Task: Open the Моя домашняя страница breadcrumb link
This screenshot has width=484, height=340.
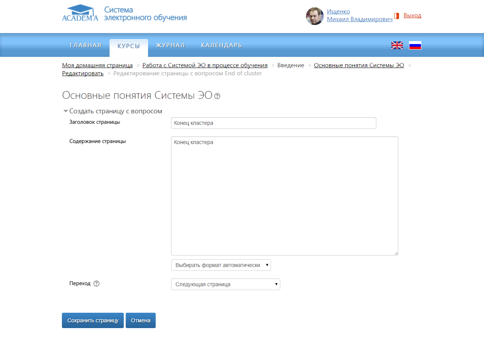Action: click(97, 65)
